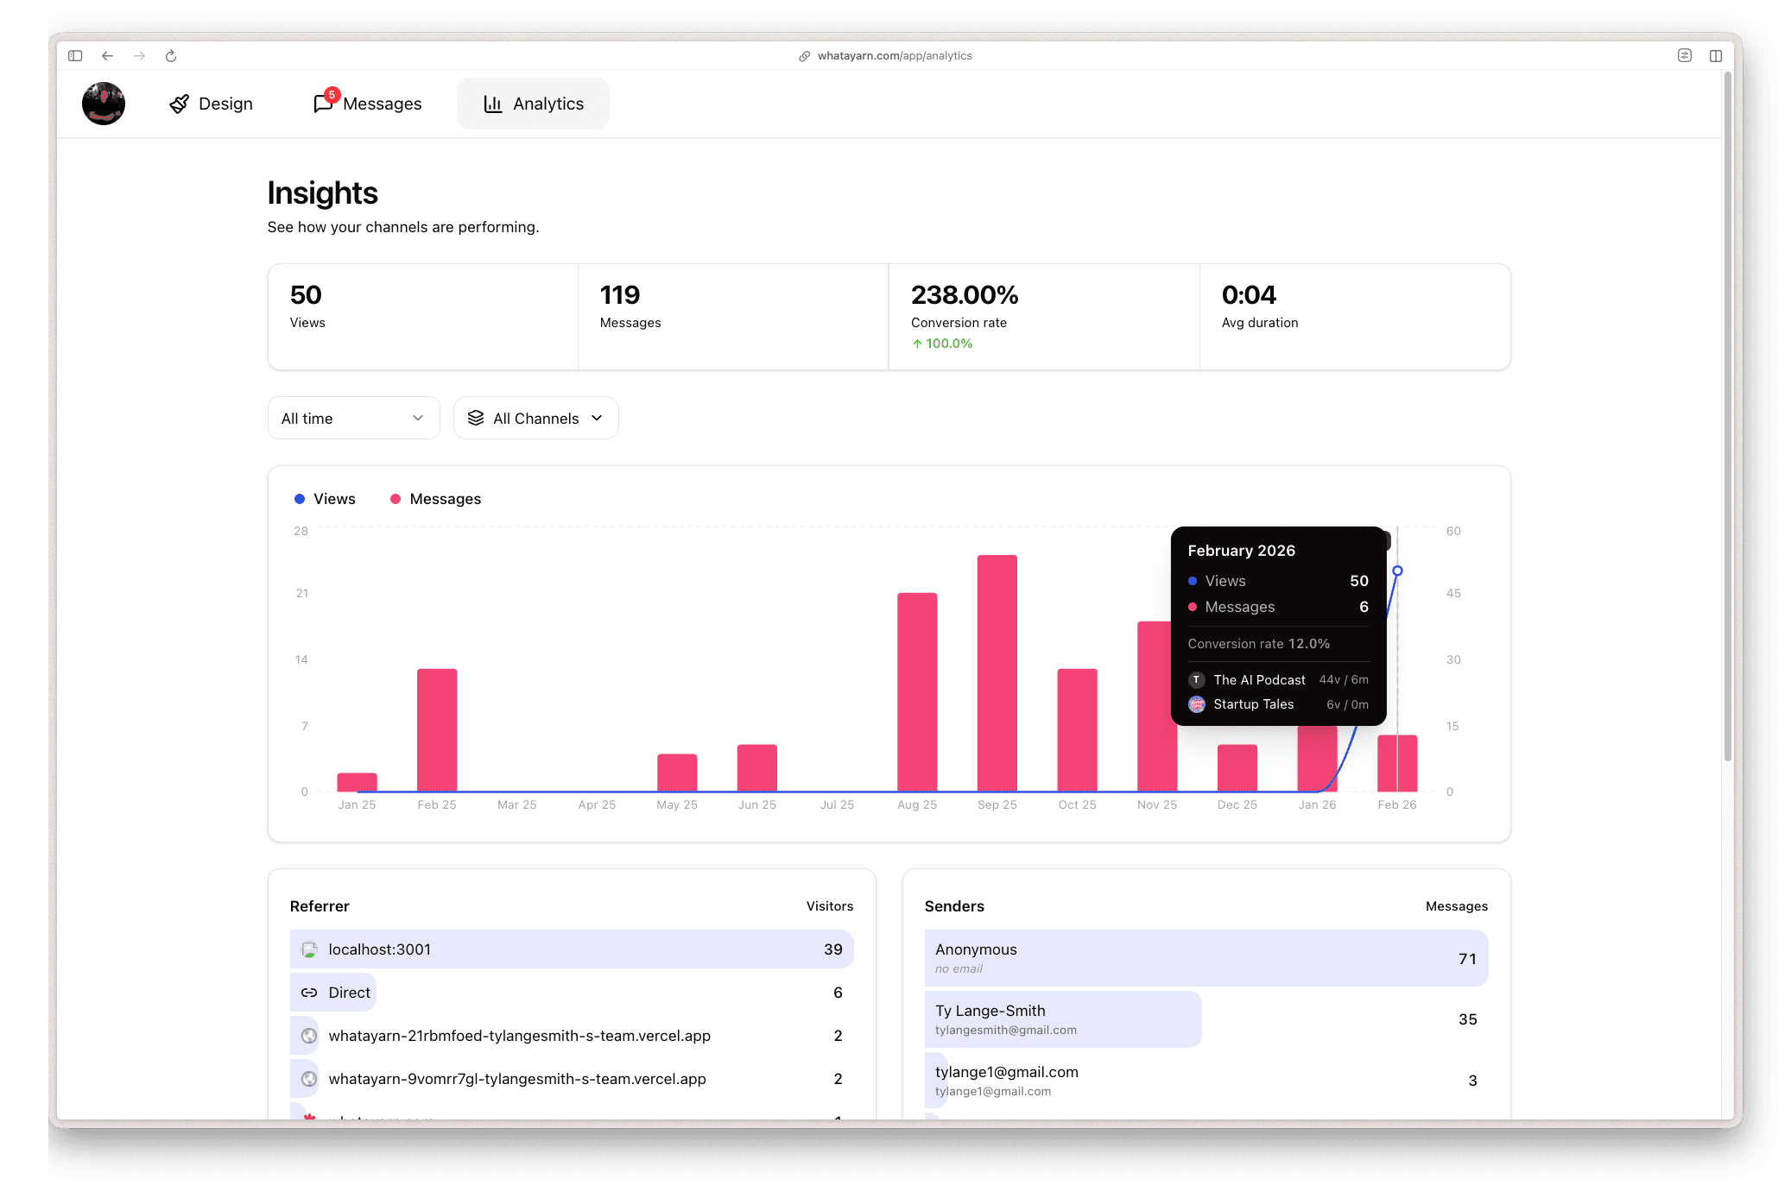Click the profile avatar in the navigation bar
Viewport: 1791px width, 1192px height.
pyautogui.click(x=103, y=104)
